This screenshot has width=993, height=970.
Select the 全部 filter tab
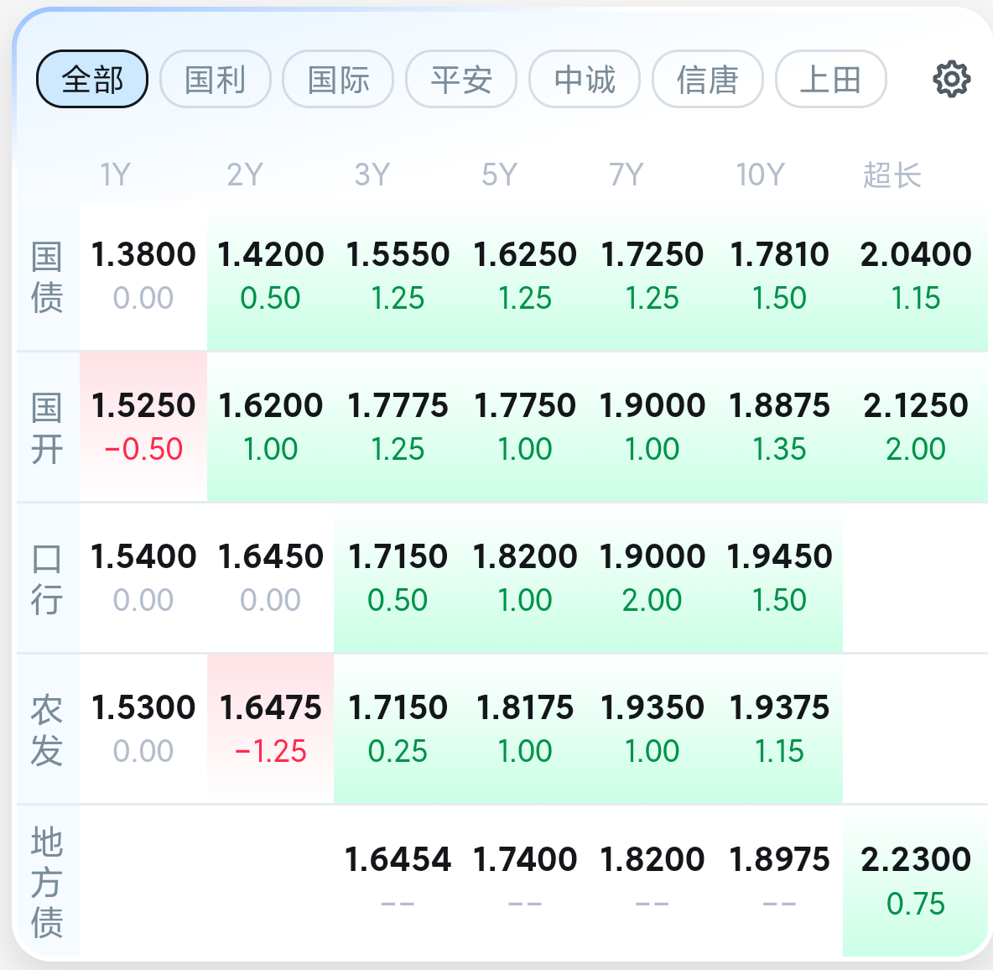tap(92, 80)
